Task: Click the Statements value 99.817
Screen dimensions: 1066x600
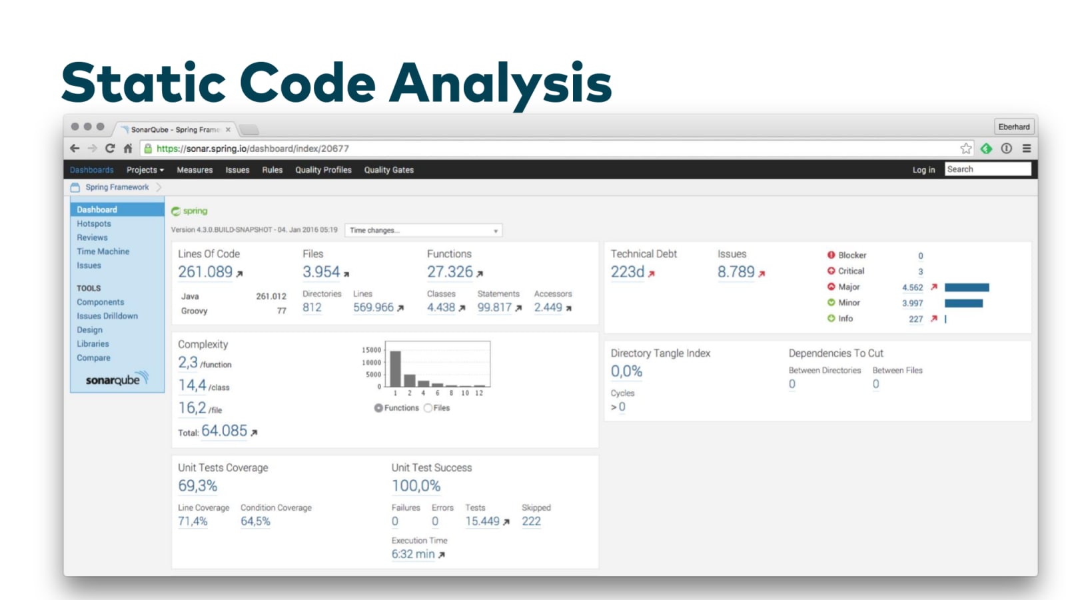Action: click(x=494, y=307)
